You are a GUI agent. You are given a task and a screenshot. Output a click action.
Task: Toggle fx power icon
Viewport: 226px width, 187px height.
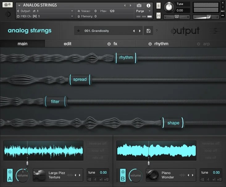[109, 44]
